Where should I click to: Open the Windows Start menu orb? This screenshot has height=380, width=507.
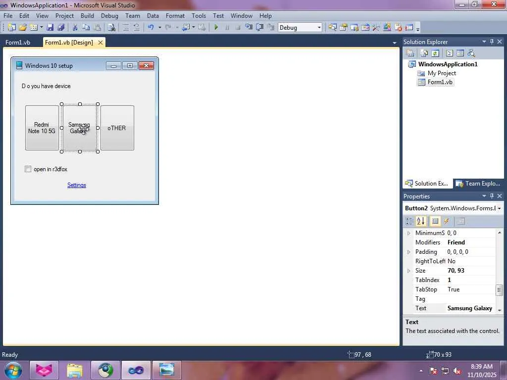pos(13,370)
